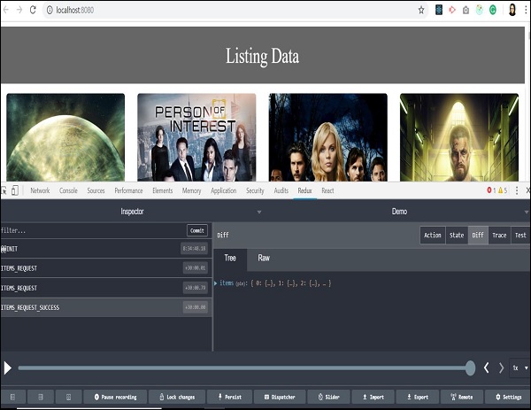The image size is (531, 410).
Task: Click the red error count indicator
Action: coord(492,190)
